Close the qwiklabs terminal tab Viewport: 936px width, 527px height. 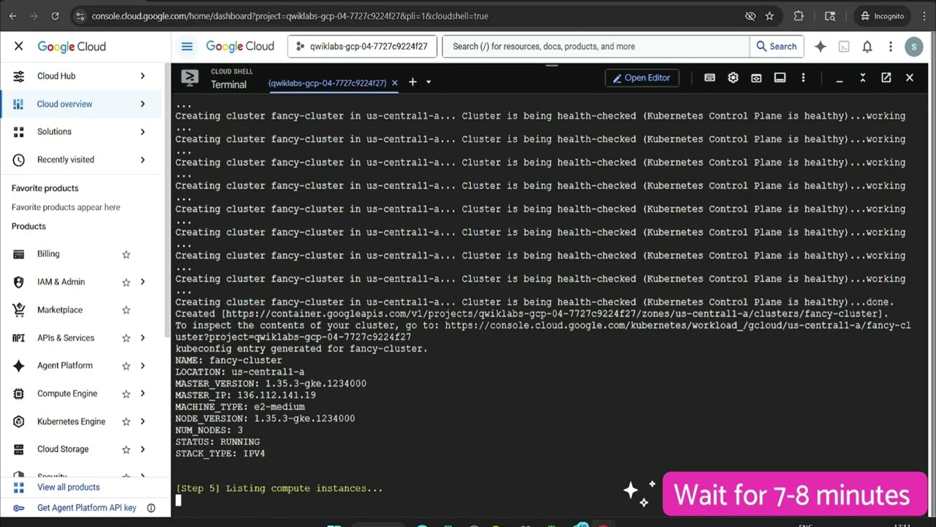395,83
